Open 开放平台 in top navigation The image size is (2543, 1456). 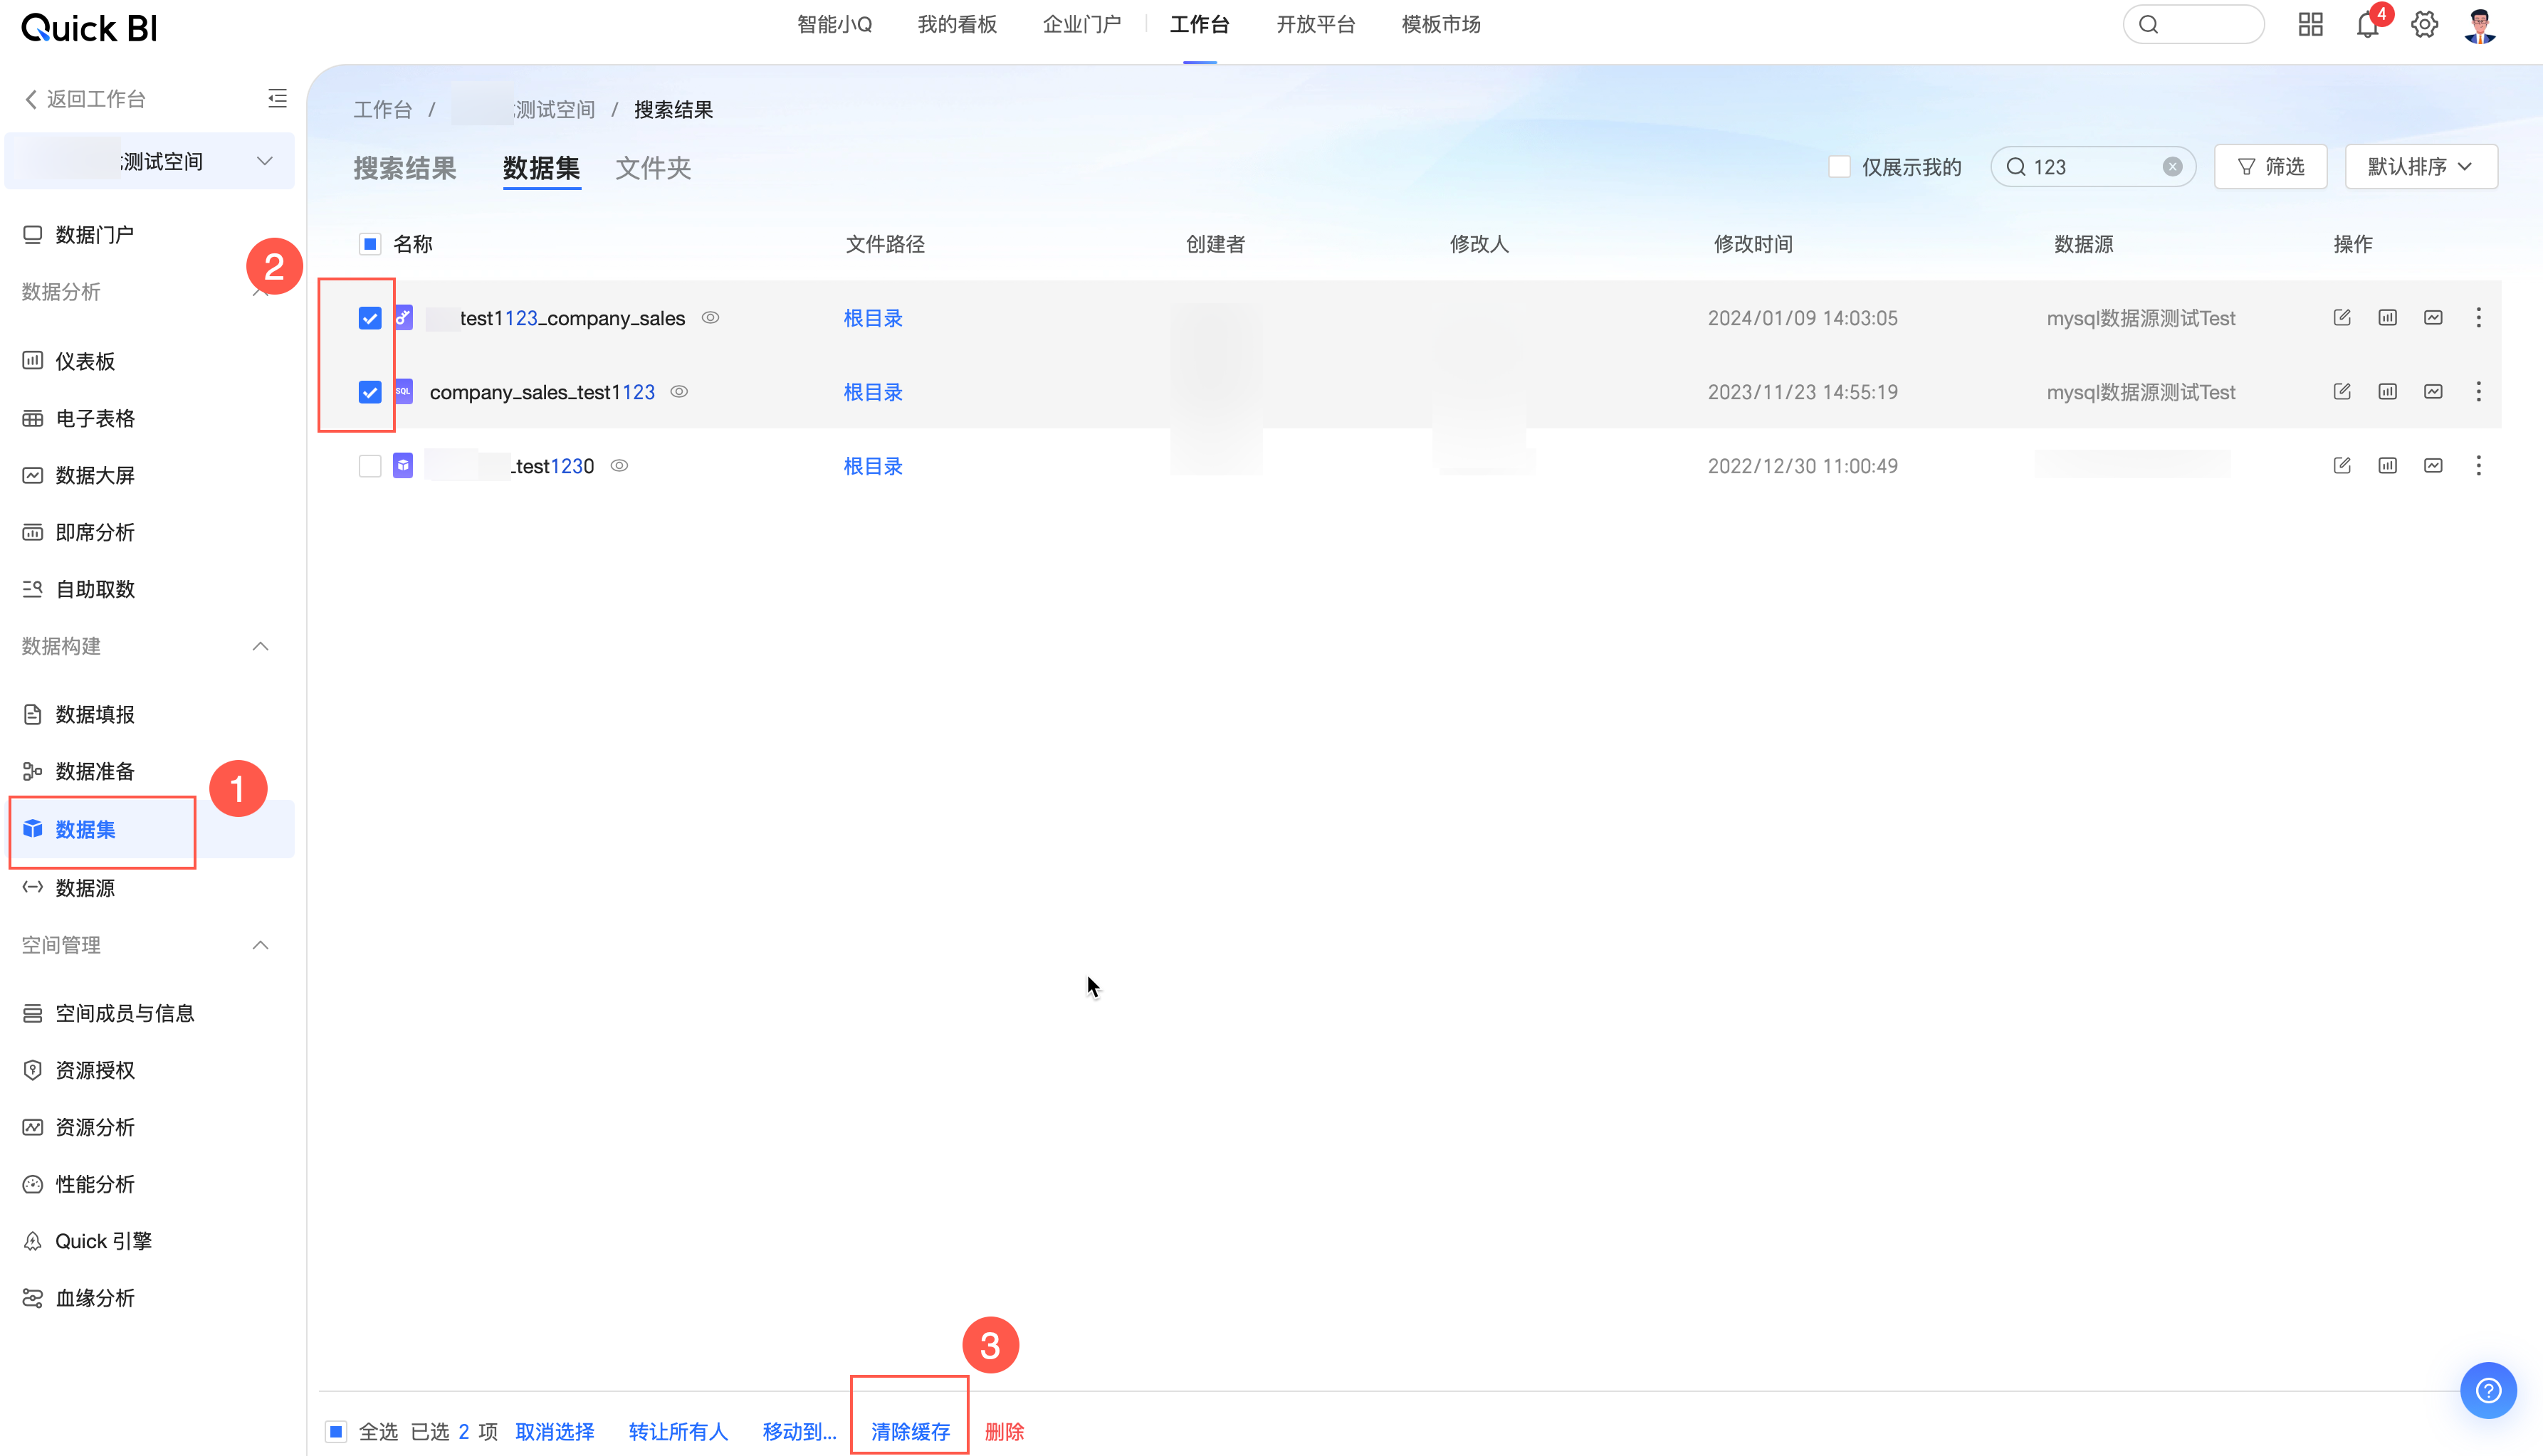pyautogui.click(x=1314, y=25)
